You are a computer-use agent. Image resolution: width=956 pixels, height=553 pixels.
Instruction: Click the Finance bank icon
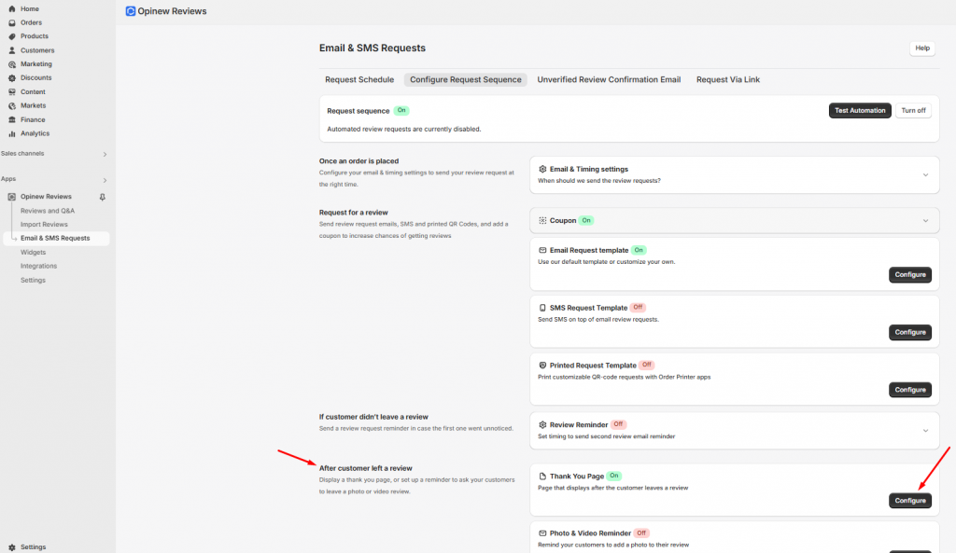11,120
